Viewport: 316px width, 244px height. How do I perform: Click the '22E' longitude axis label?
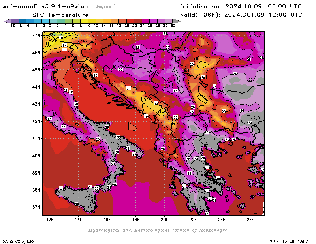pyautogui.click(x=193, y=220)
